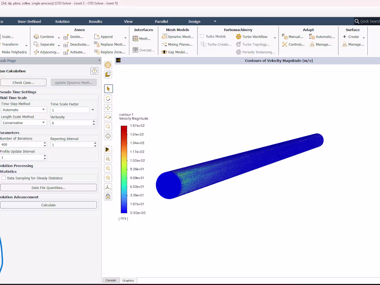The height and width of the screenshot is (285, 380).
Task: Open the Time Step Method dropdown
Action: click(44, 110)
